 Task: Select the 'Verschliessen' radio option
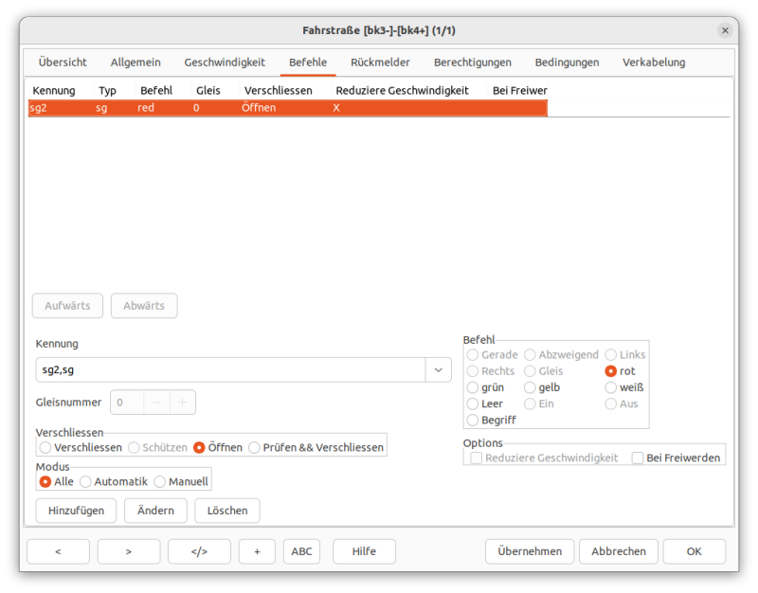point(46,447)
